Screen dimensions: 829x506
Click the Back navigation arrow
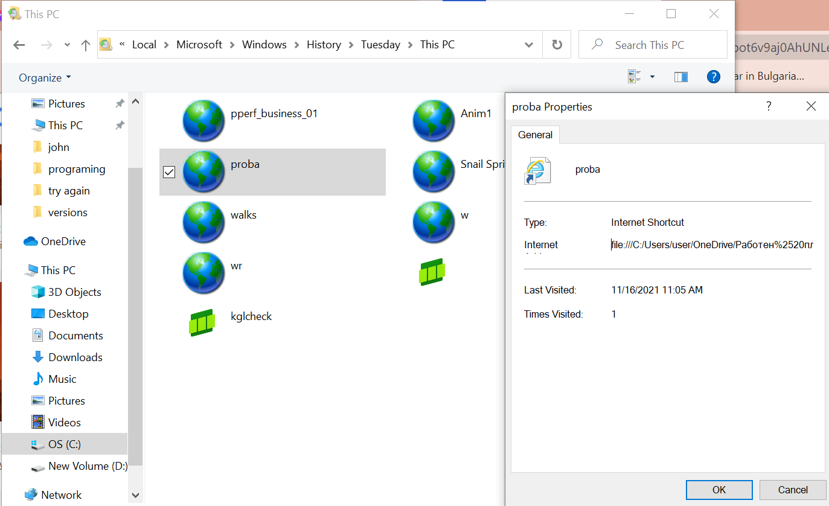pyautogui.click(x=19, y=45)
